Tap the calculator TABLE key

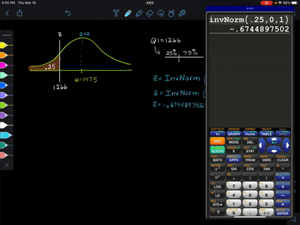266,134
